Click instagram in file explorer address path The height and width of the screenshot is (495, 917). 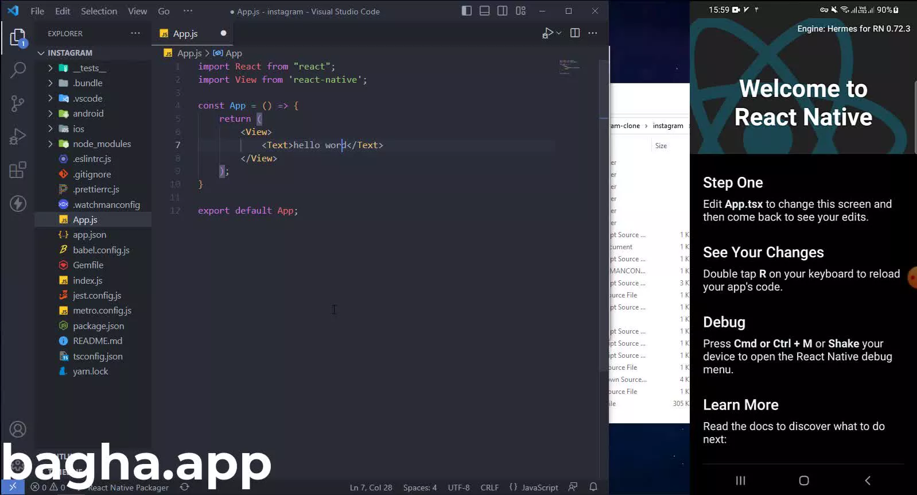pos(668,126)
